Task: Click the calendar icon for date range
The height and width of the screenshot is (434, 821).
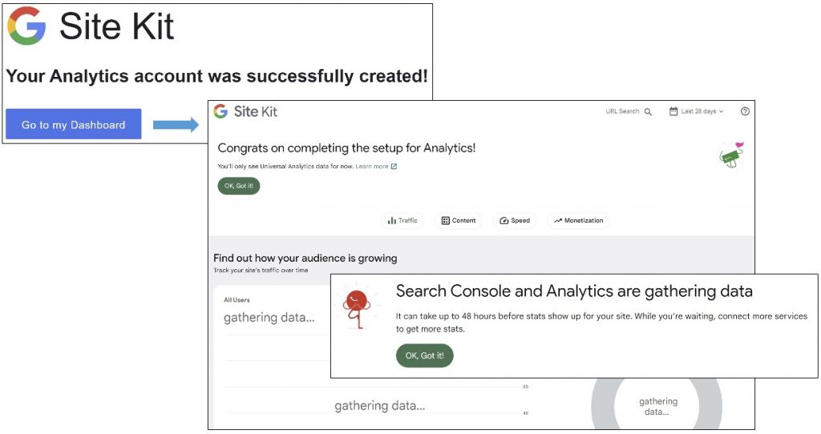Action: click(673, 112)
